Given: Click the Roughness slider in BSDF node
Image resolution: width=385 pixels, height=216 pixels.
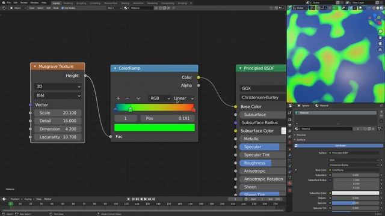Looking at the screenshot, I should pyautogui.click(x=263, y=163).
